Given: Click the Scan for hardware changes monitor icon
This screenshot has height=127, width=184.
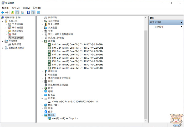Looking at the screenshot, I should point(38,12).
